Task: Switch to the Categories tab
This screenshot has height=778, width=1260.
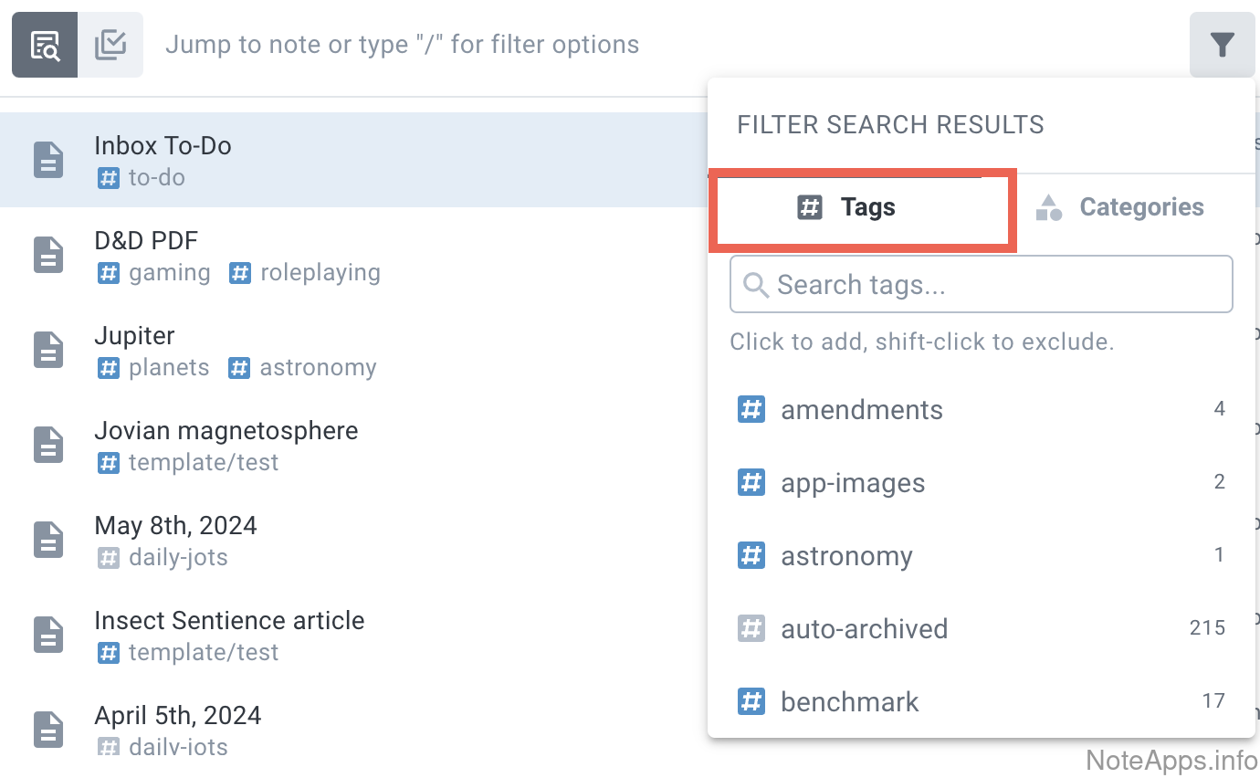Action: 1119,208
